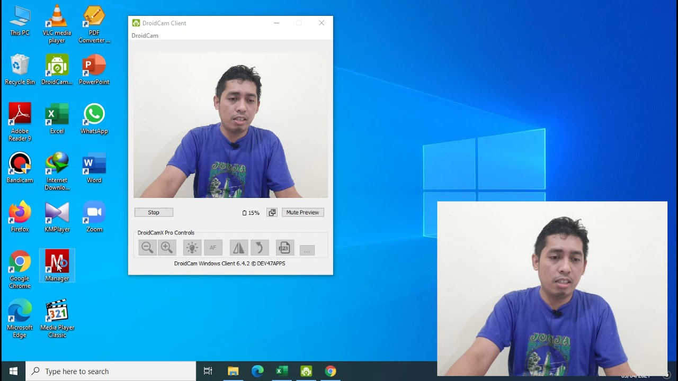
Task: Open PDF Converter desktop shortcut
Action: [94, 24]
